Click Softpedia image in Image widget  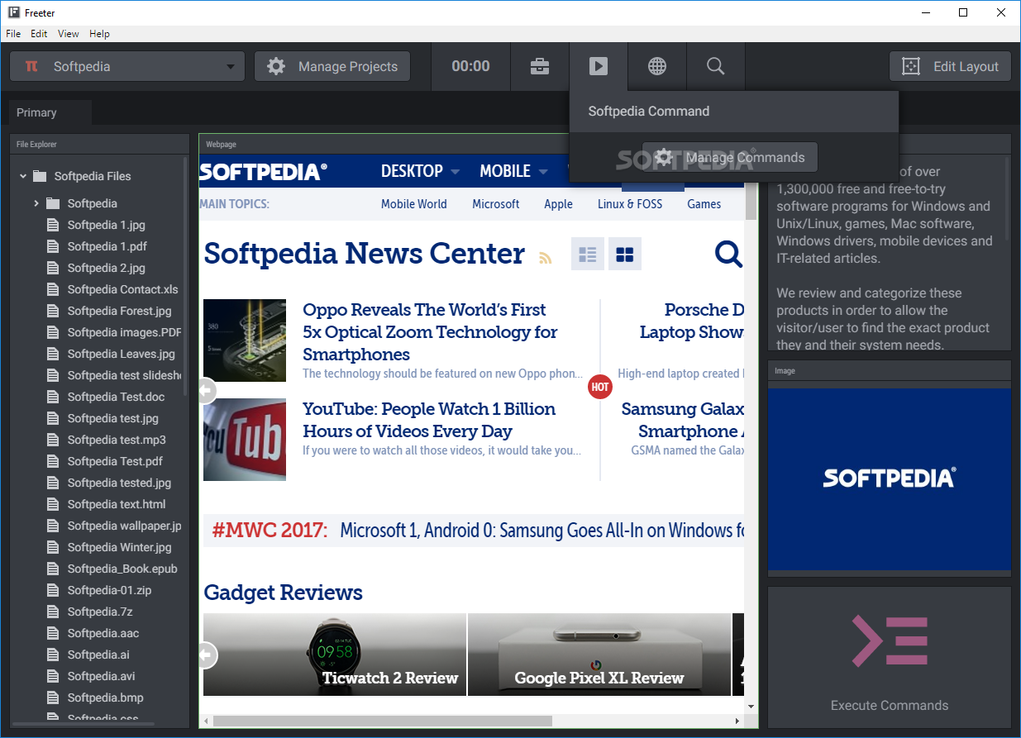[890, 479]
